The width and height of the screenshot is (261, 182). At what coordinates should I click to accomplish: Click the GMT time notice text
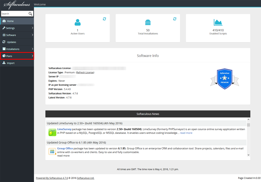click(x=148, y=169)
